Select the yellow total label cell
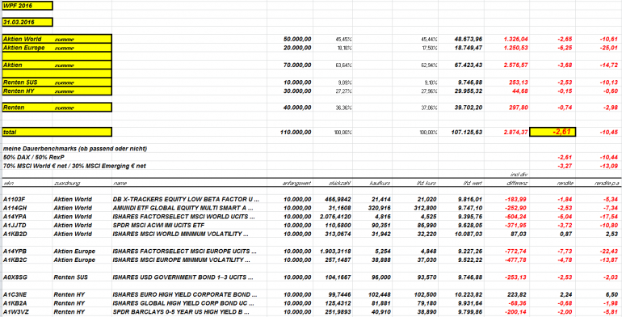The width and height of the screenshot is (622, 317). click(x=57, y=132)
